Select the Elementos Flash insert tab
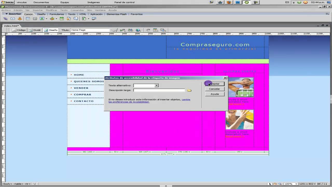 (116, 14)
